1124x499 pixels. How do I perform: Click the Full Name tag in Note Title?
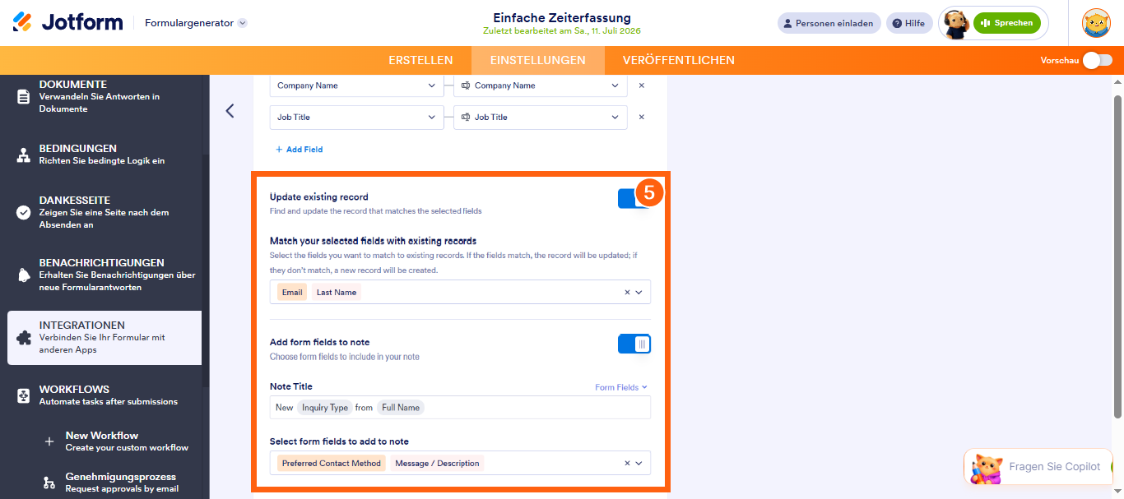[x=401, y=407]
